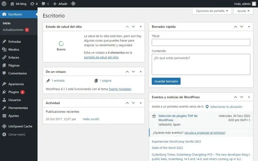Click the Guardar borrador button
258x161 pixels.
coord(166,81)
